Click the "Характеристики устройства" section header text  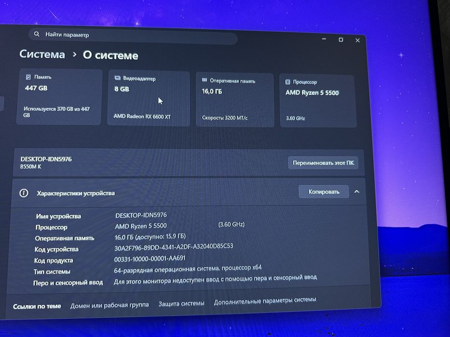[76, 193]
